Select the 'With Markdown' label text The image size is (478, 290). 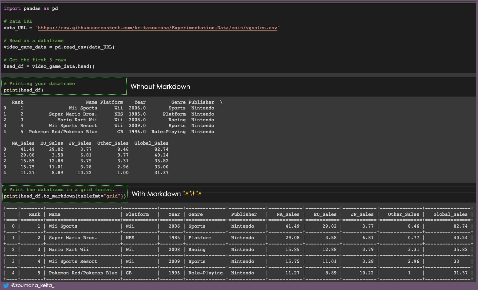click(156, 194)
